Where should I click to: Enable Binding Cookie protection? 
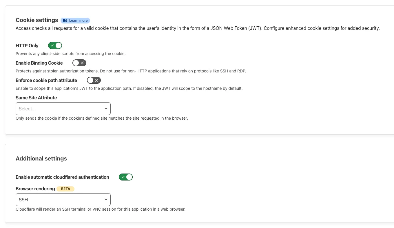(x=79, y=63)
